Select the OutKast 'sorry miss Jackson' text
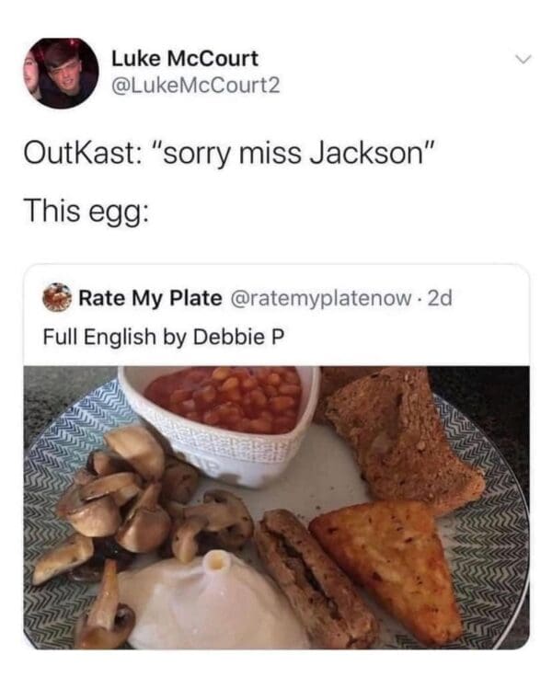Viewport: 552px width, 689px height. pyautogui.click(x=229, y=154)
